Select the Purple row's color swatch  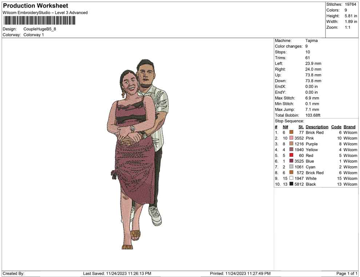click(291, 144)
